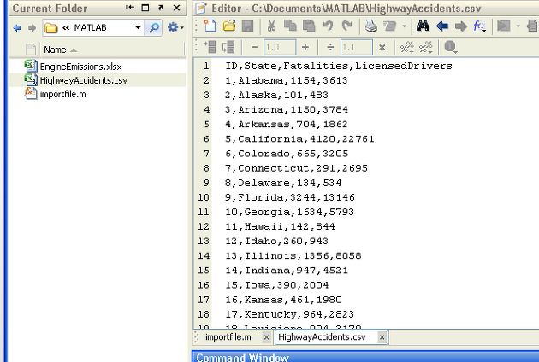This screenshot has width=539, height=362.
Task: Increment value with the plus button
Action: (305, 47)
